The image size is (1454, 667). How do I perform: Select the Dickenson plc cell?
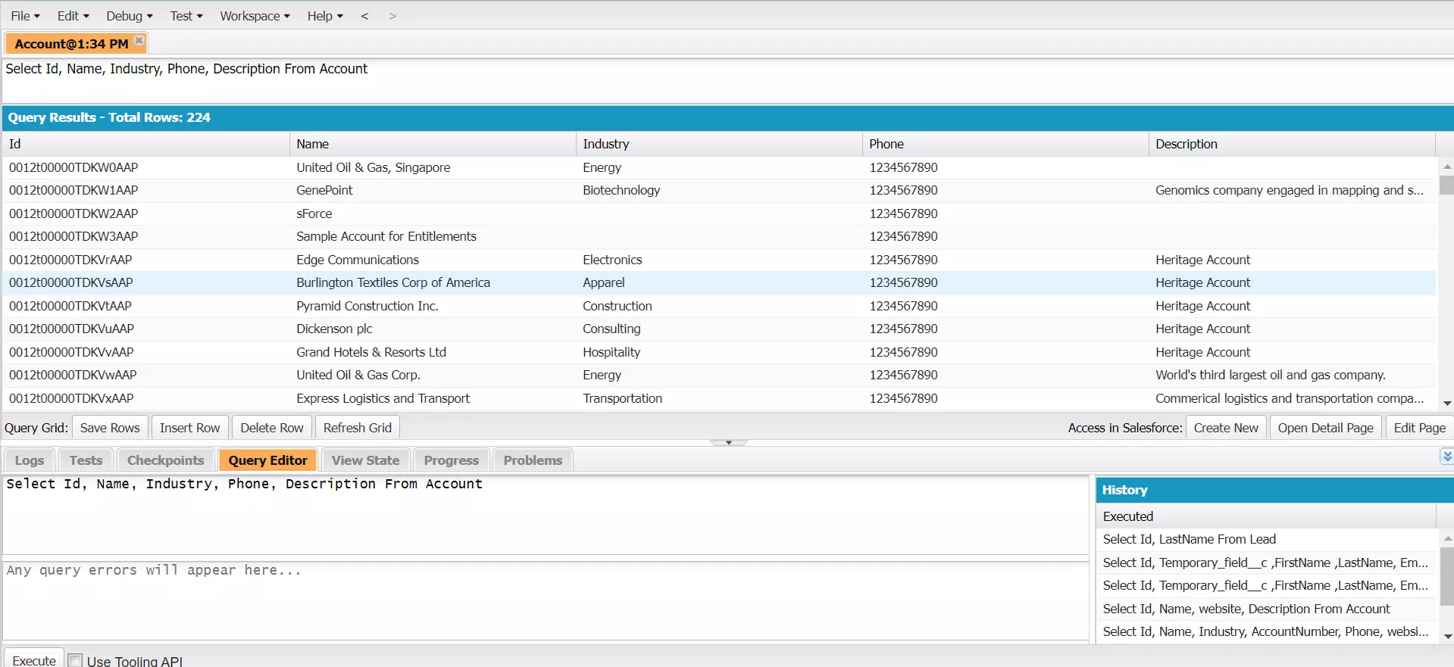pos(433,329)
